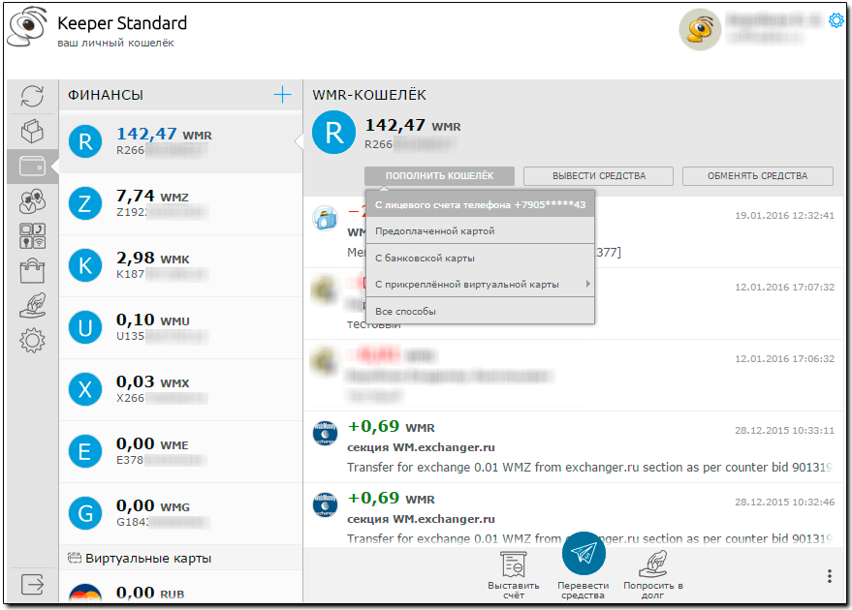This screenshot has width=852, height=610.
Task: Click the plus icon beside ФИНАНСЫ
Action: (x=282, y=95)
